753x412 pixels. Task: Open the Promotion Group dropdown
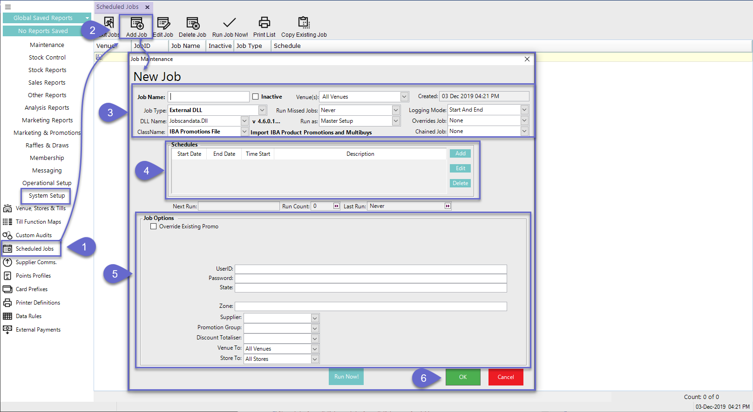tap(315, 328)
